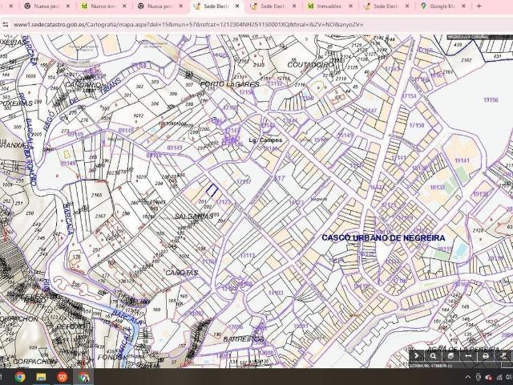Click the Catastro URL in the address bar

click(x=188, y=24)
